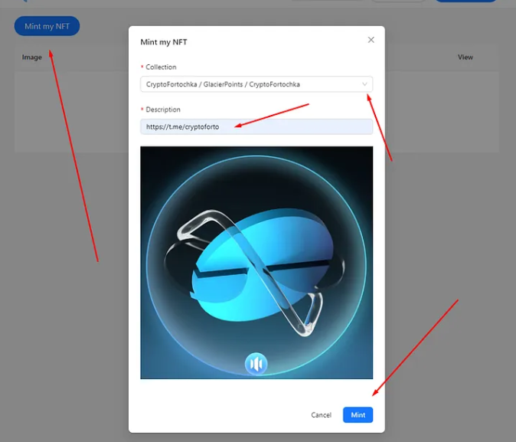516x442 pixels.
Task: Click the blue logo at top-left corner
Action: click(24, 2)
